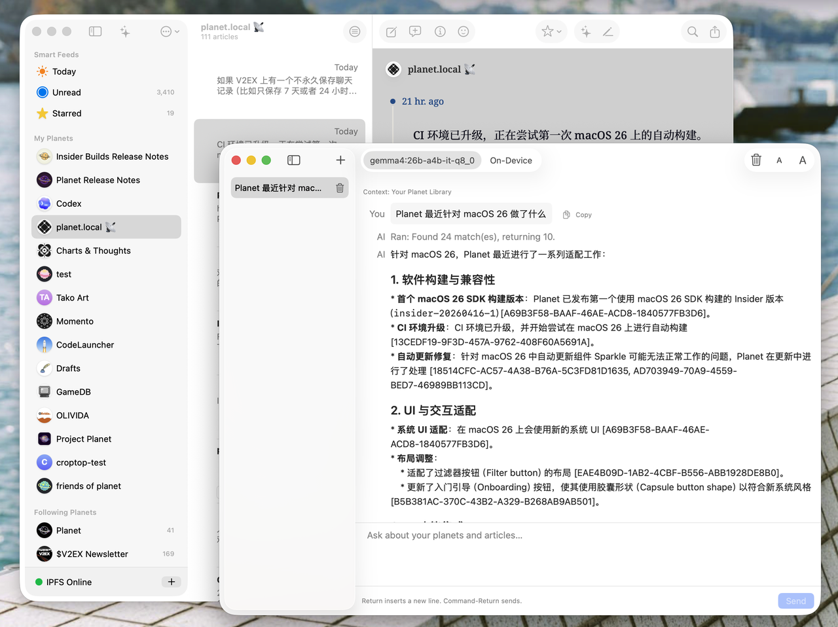The height and width of the screenshot is (627, 838).
Task: Click the trash icon in chat toolbar
Action: pyautogui.click(x=756, y=160)
